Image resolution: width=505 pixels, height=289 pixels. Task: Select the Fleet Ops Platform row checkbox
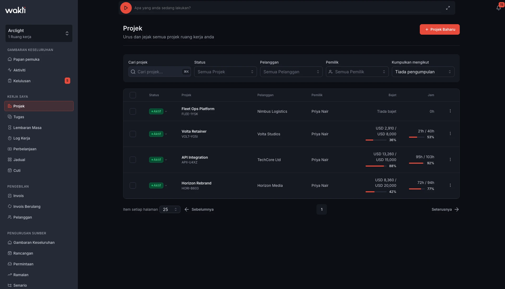133,111
